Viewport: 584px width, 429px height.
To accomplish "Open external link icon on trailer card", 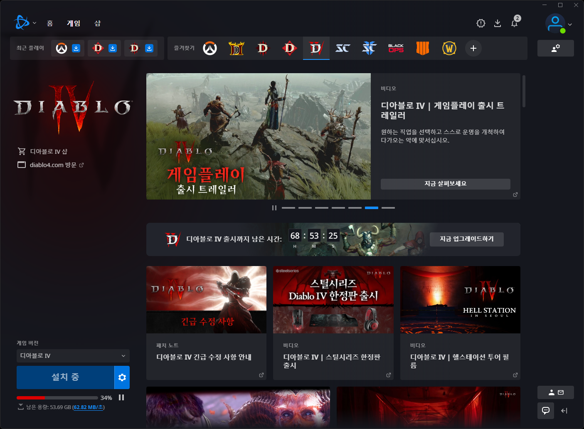I will point(515,195).
